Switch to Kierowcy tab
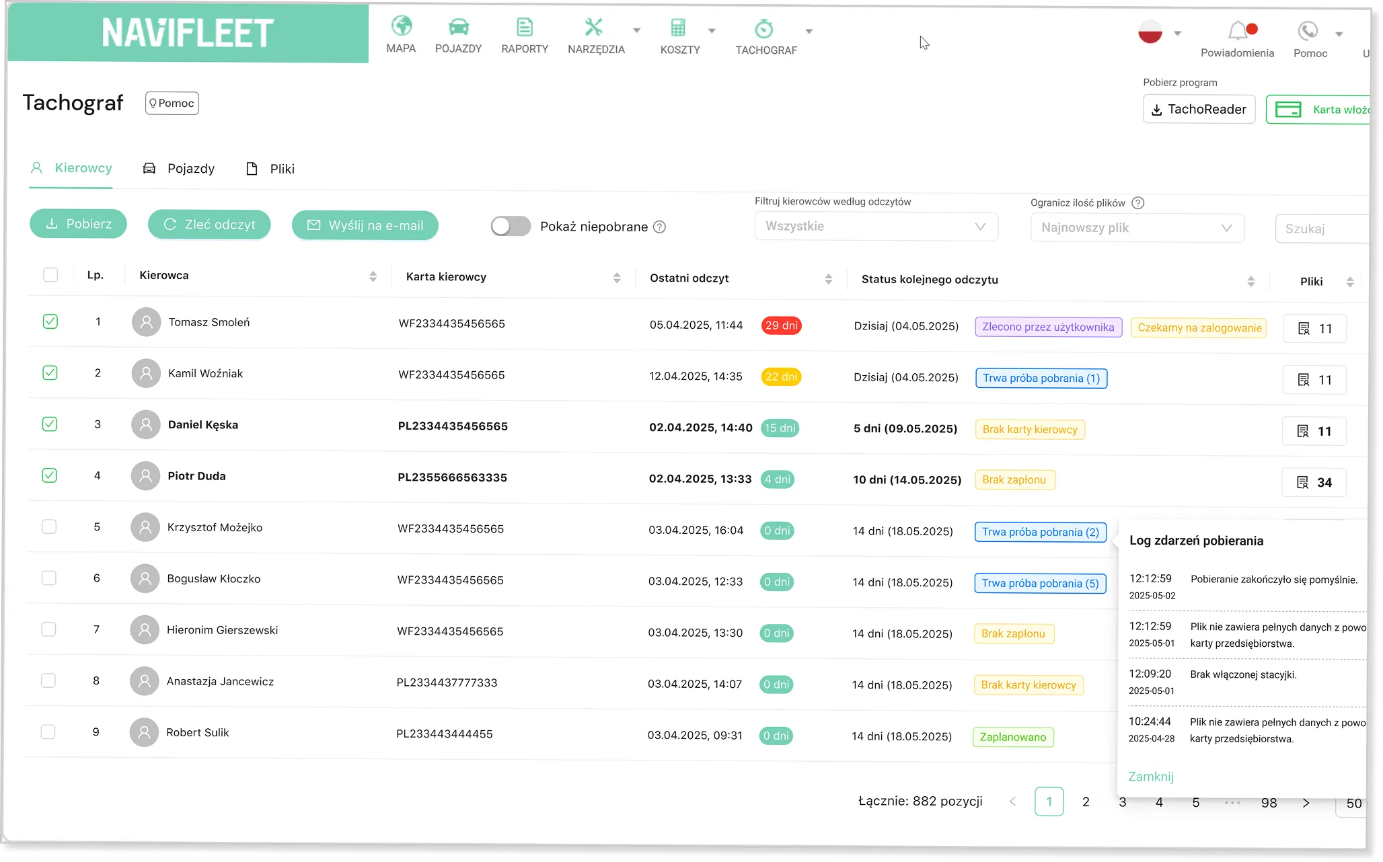This screenshot has width=1383, height=862. tap(72, 168)
